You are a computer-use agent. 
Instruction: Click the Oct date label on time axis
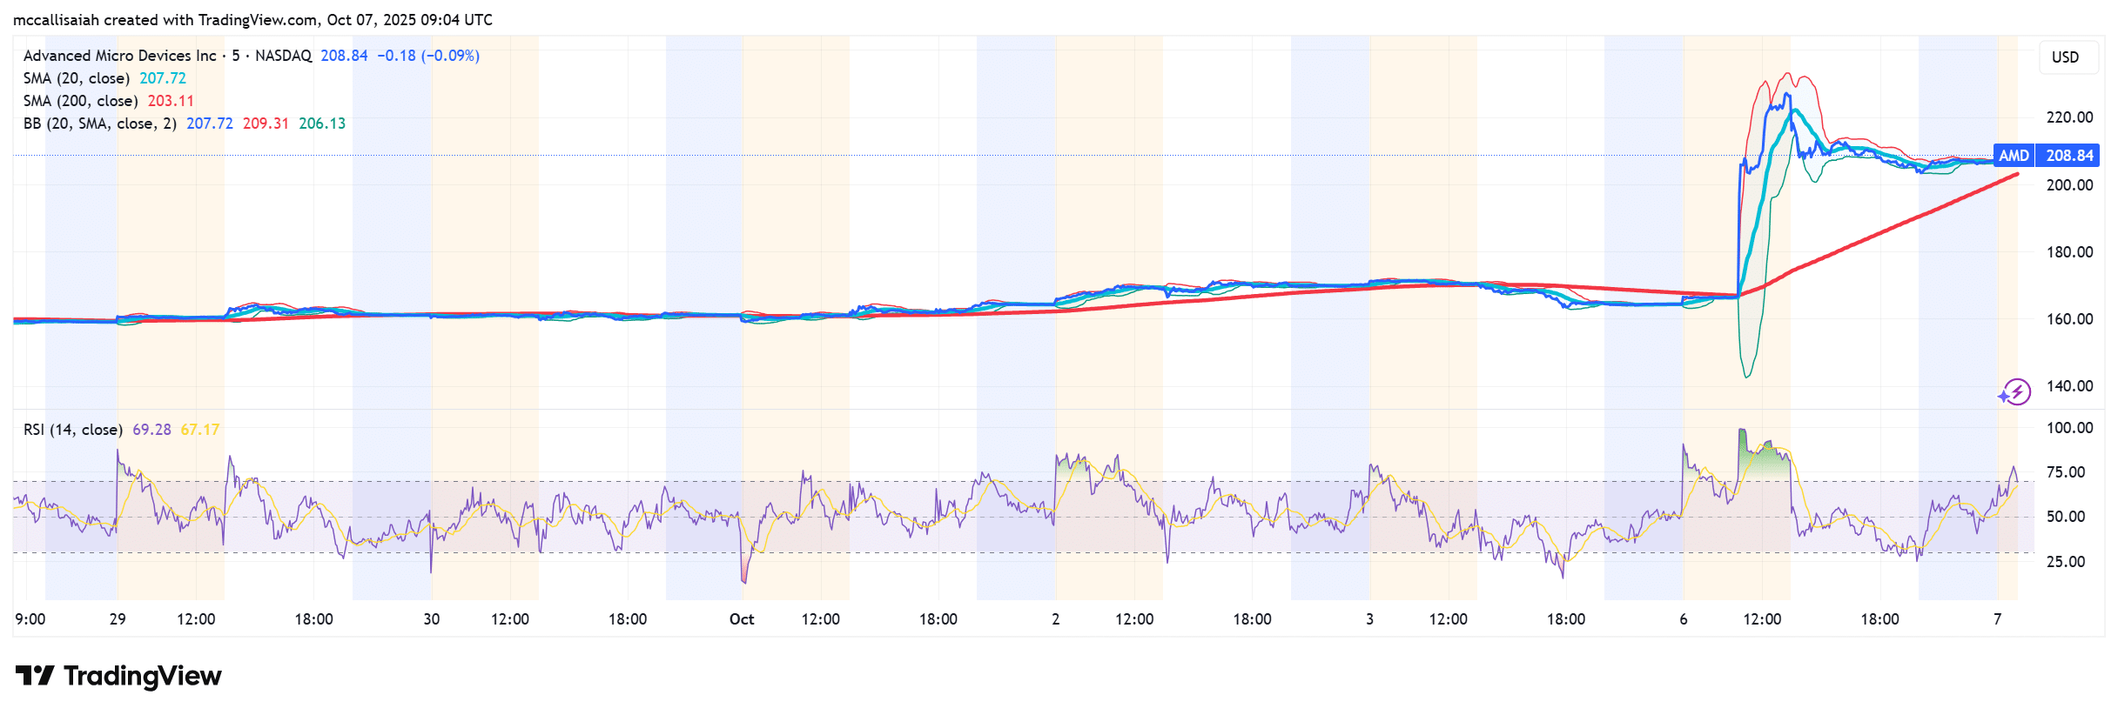tap(742, 619)
